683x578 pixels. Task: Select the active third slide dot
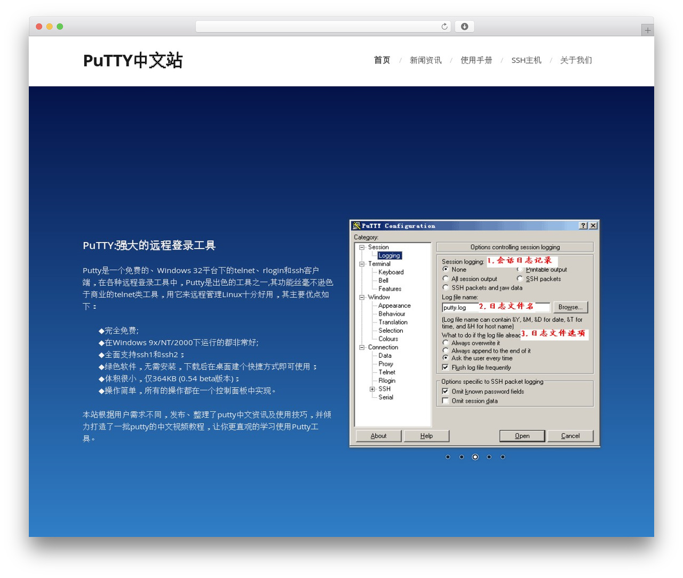tap(475, 457)
